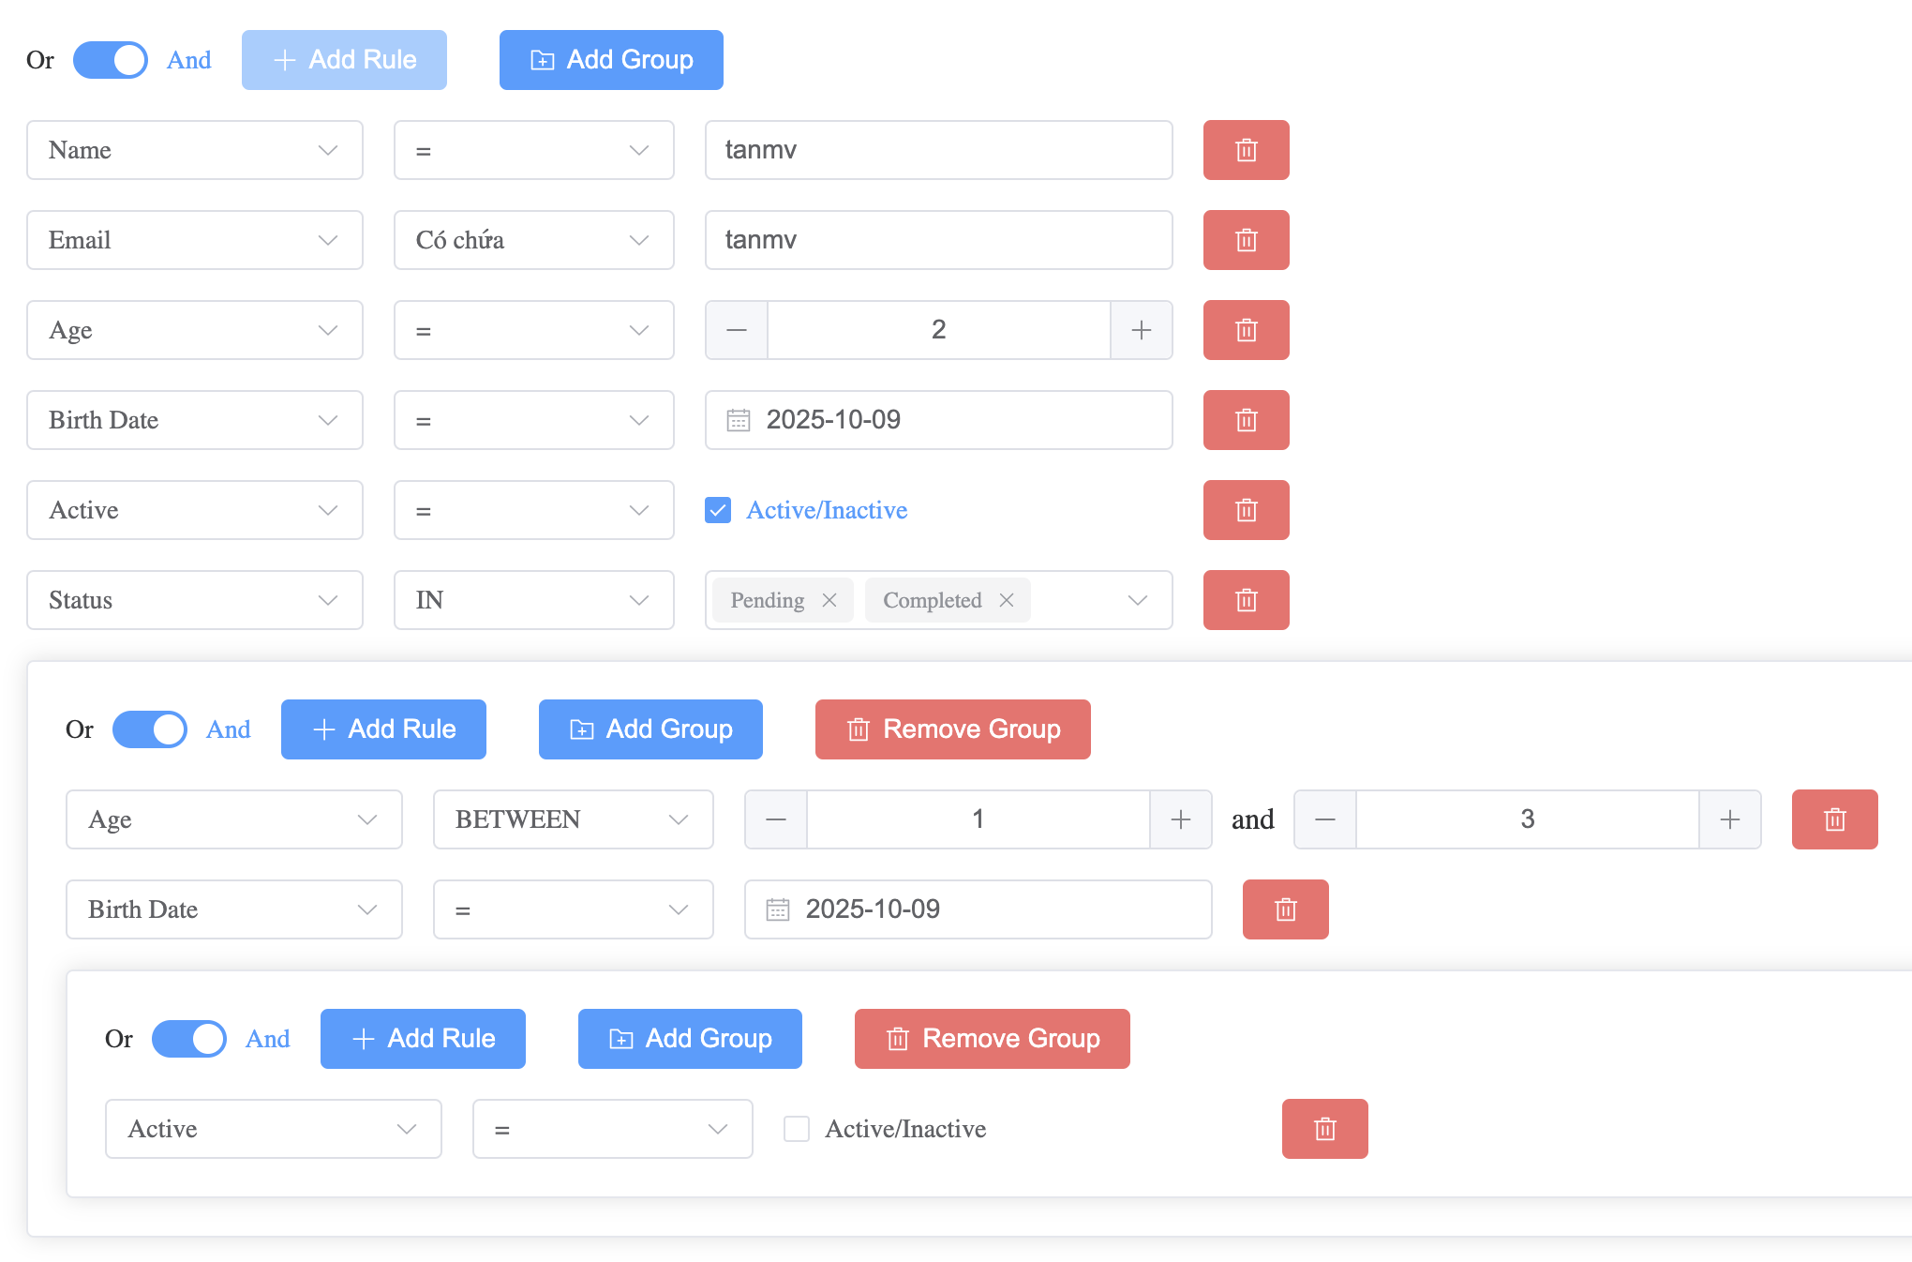Check the unchecked Active/Inactive checkbox in inner group
The image size is (1912, 1262).
pyautogui.click(x=797, y=1129)
